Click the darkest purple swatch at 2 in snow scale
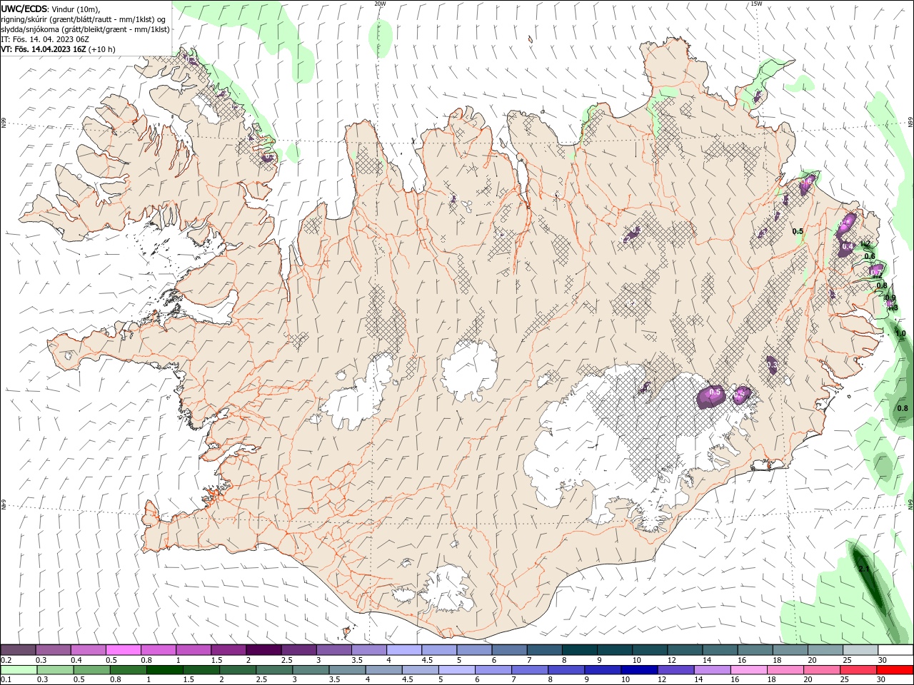 click(x=263, y=650)
